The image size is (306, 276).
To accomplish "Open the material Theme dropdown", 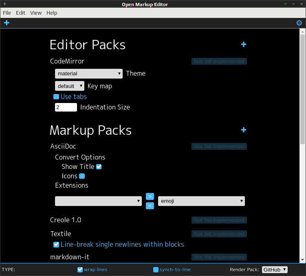I will coord(89,74).
